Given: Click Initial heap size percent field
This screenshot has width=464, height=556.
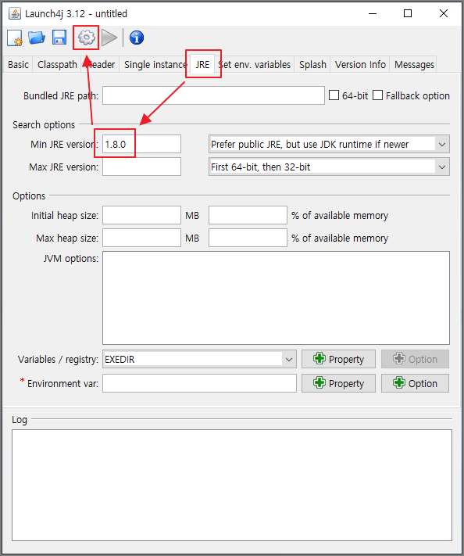Looking at the screenshot, I should (248, 215).
